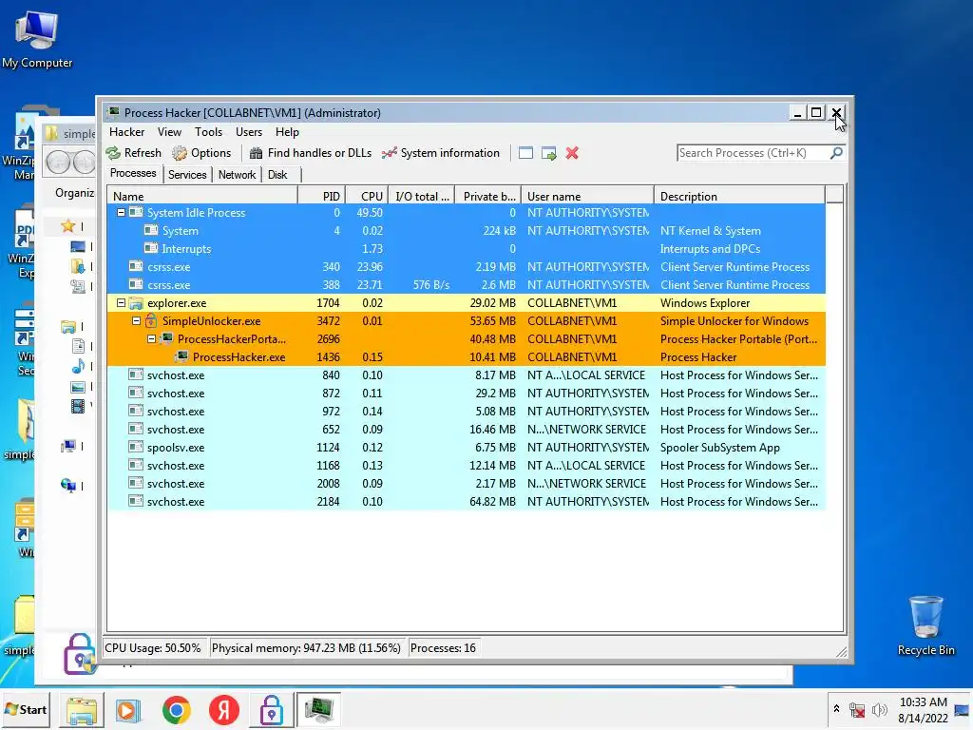973x730 pixels.
Task: Click the System Idle Process icon
Action: [x=136, y=212]
